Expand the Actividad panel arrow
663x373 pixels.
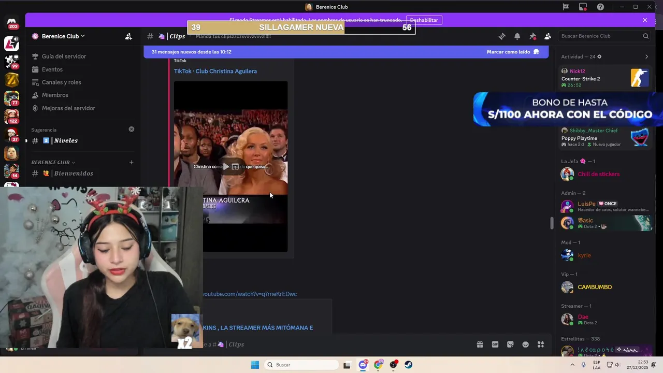pyautogui.click(x=646, y=56)
